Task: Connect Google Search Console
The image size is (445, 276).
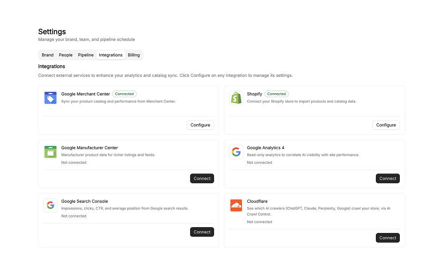Action: tap(202, 232)
